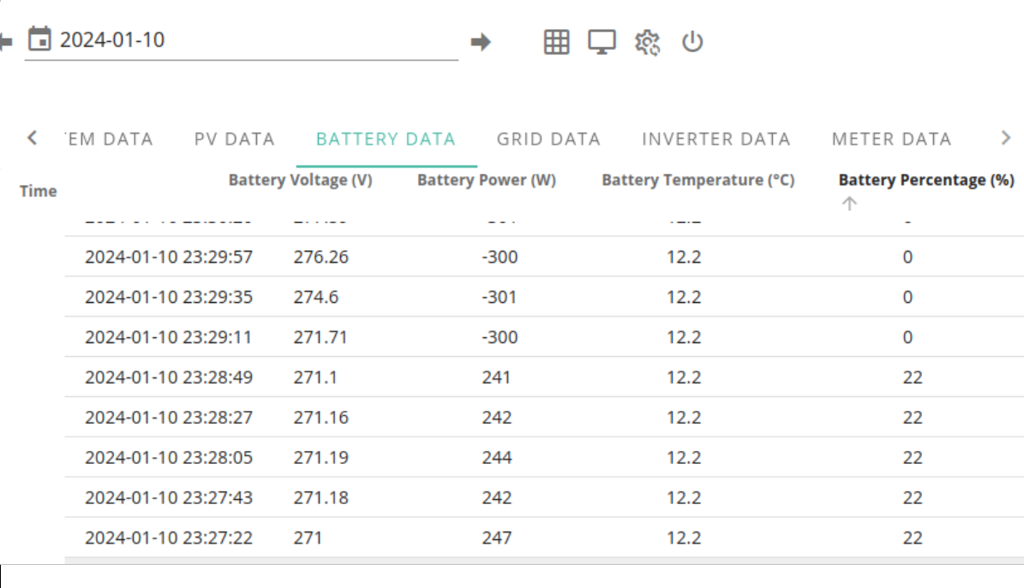Go to the next day arrow
The height and width of the screenshot is (588, 1024).
[481, 43]
